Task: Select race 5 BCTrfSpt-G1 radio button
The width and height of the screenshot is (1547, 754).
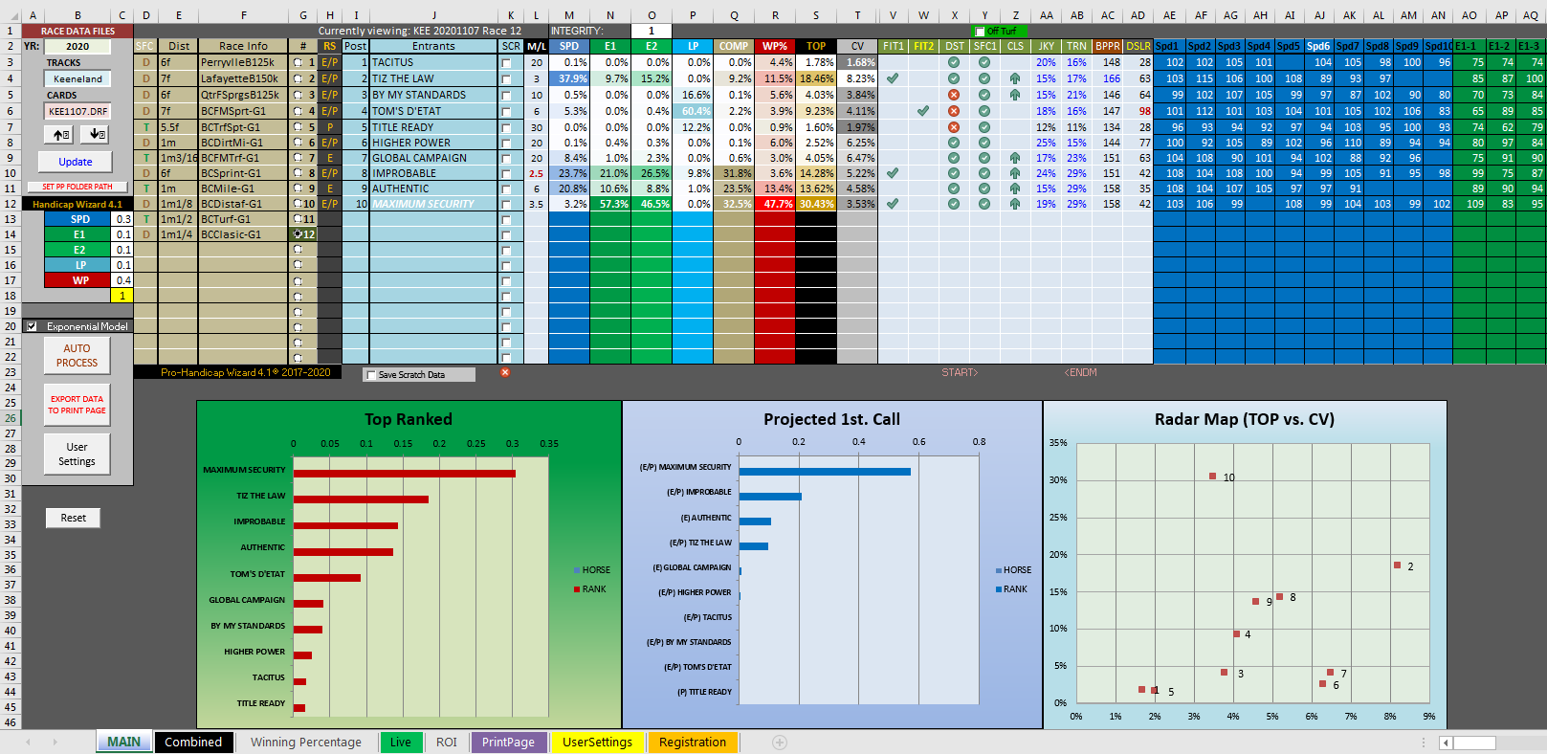Action: (x=298, y=127)
